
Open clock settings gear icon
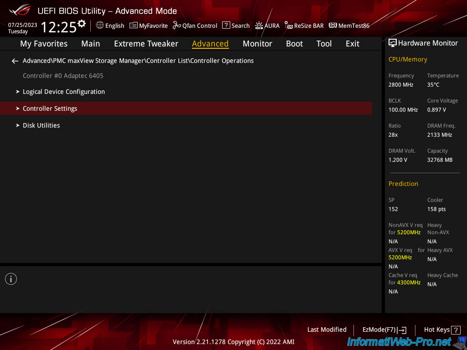[82, 24]
